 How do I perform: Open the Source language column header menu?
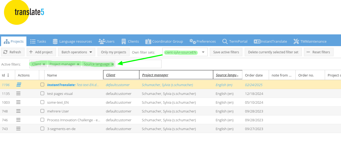point(238,75)
